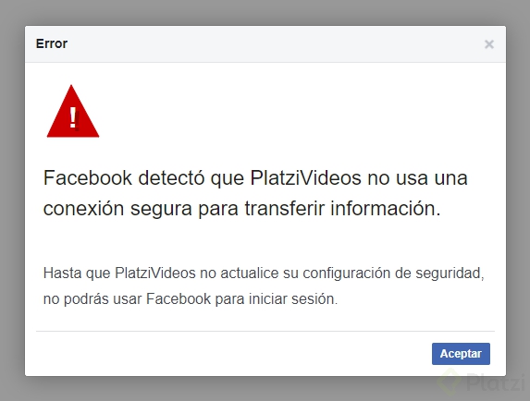The width and height of the screenshot is (530, 401).
Task: Click the words no podrás usar
Action: coord(92,299)
